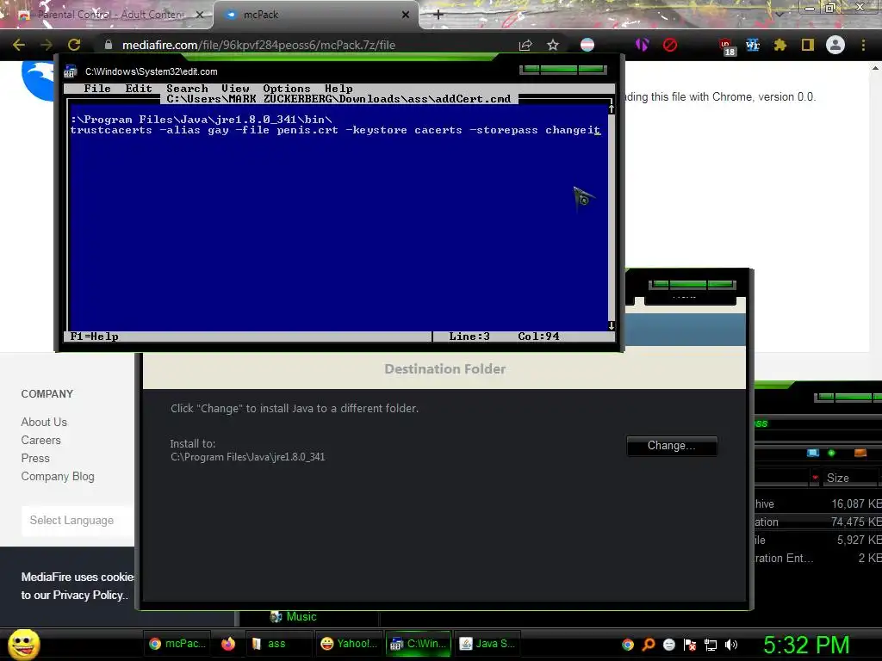The height and width of the screenshot is (661, 882).
Task: Open the purple shield extension icon
Action: (642, 45)
